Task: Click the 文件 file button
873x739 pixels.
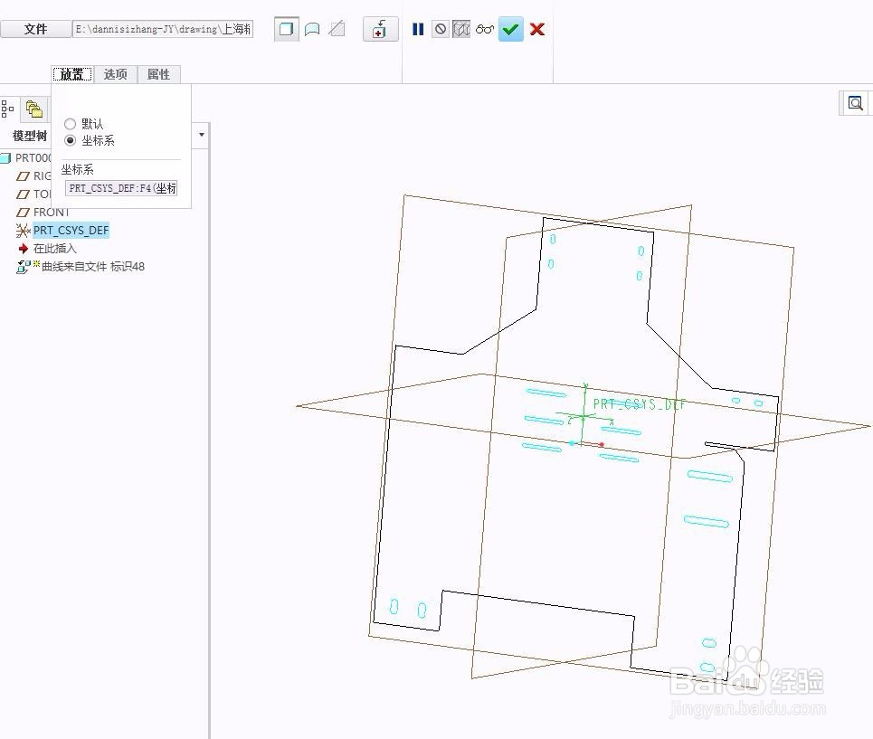Action: 35,29
